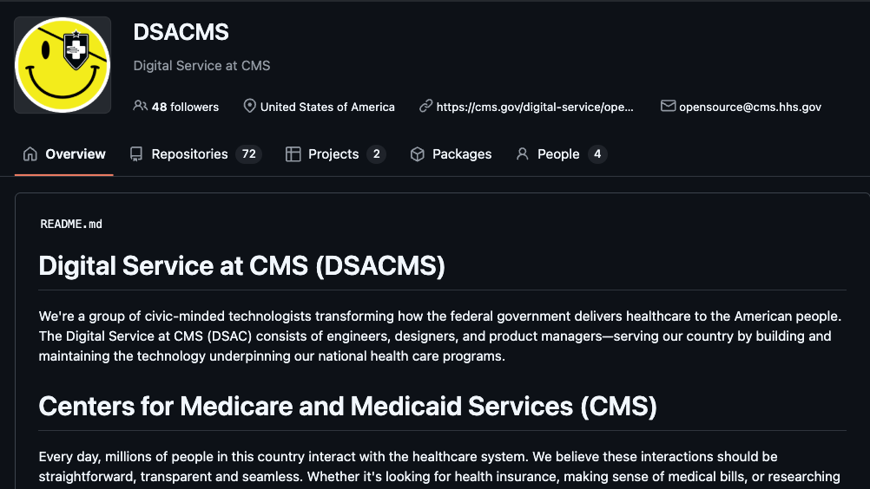
Task: Click the Repositories repo icon
Action: 136,154
